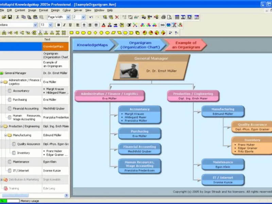Screen dimensions: 272x204
Task: Select the parallelogram shape leaning right
Action: [114, 33]
